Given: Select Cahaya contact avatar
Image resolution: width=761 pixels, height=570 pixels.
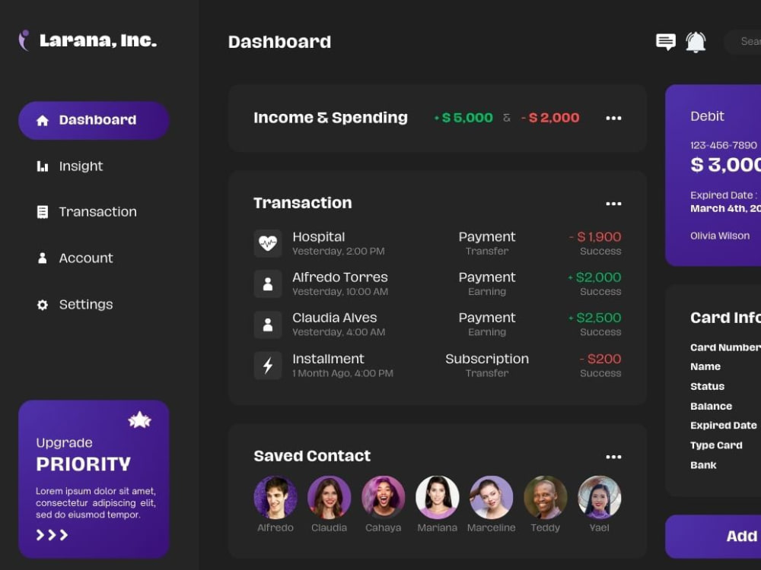Looking at the screenshot, I should point(384,497).
